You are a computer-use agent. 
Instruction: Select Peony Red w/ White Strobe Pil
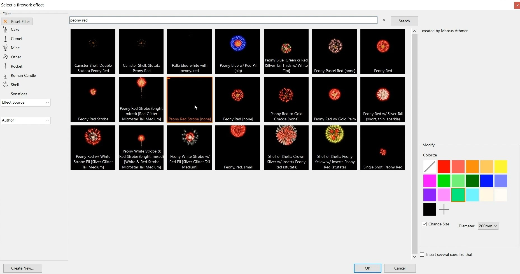coord(93,148)
